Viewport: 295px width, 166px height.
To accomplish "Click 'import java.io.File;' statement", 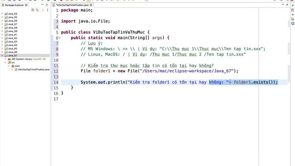I will [85, 21].
